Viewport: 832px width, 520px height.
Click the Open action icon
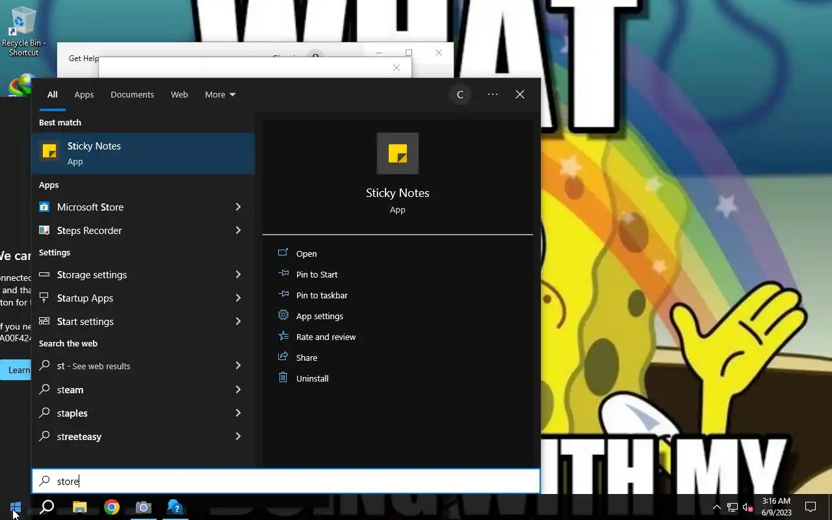pyautogui.click(x=283, y=253)
